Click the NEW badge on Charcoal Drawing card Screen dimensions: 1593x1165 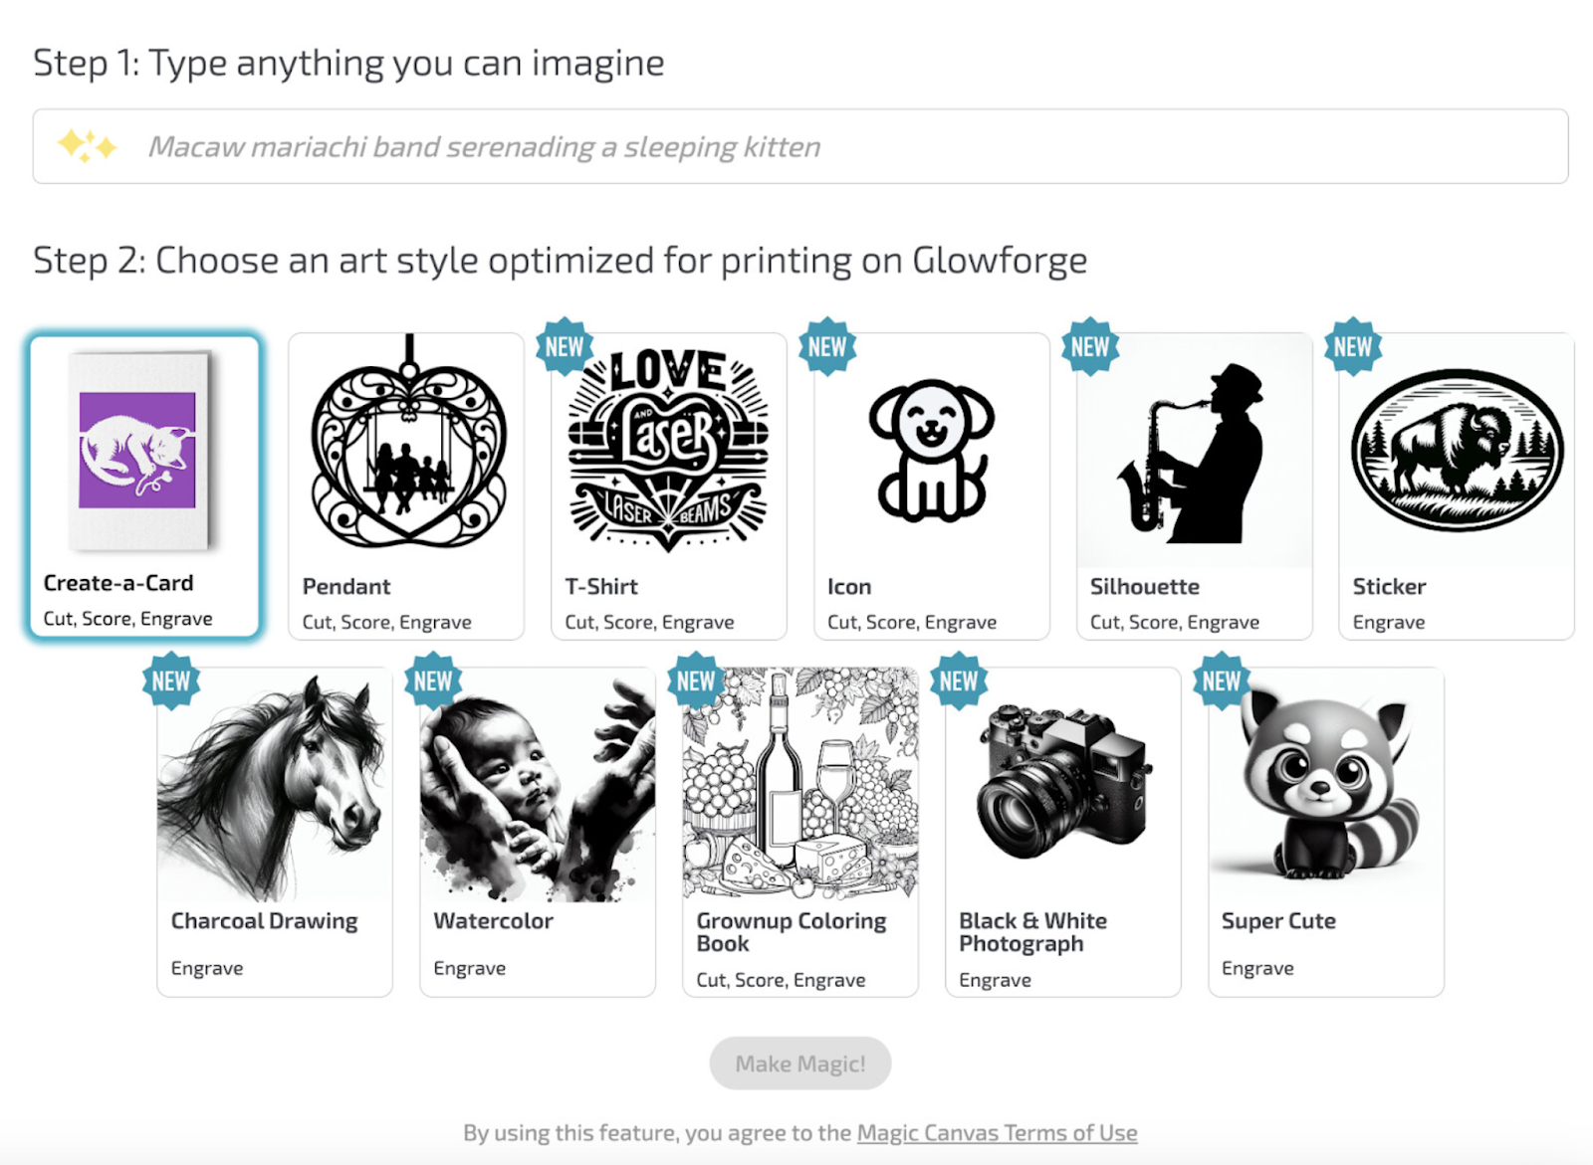tap(171, 680)
